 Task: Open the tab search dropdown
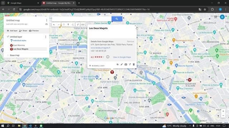click(3, 3)
